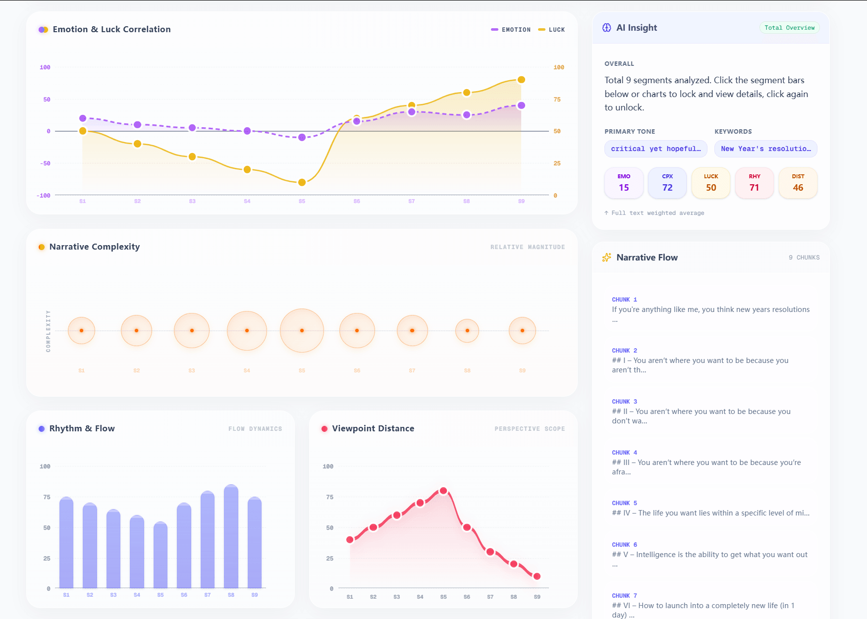The width and height of the screenshot is (867, 619).
Task: Expand Chunk 4 about being afraid
Action: [710, 463]
